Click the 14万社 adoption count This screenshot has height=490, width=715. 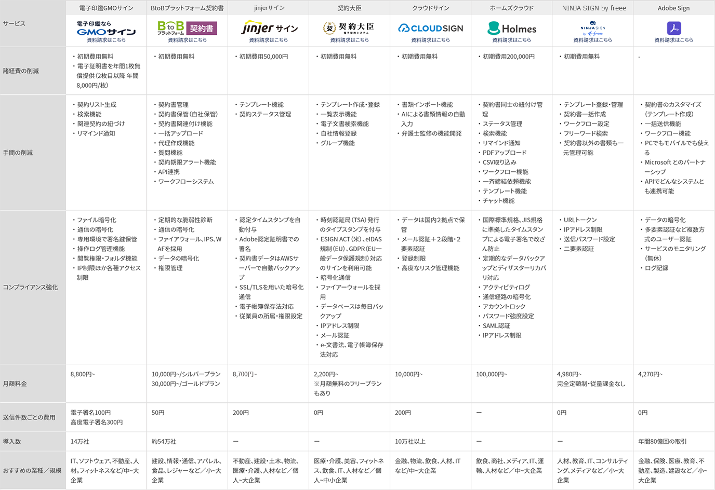click(80, 442)
